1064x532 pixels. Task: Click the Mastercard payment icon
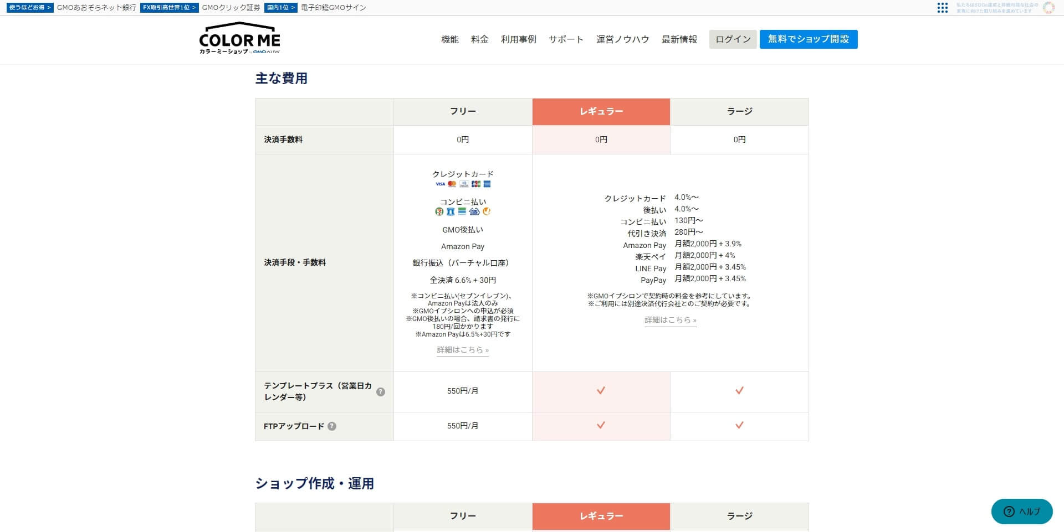452,184
